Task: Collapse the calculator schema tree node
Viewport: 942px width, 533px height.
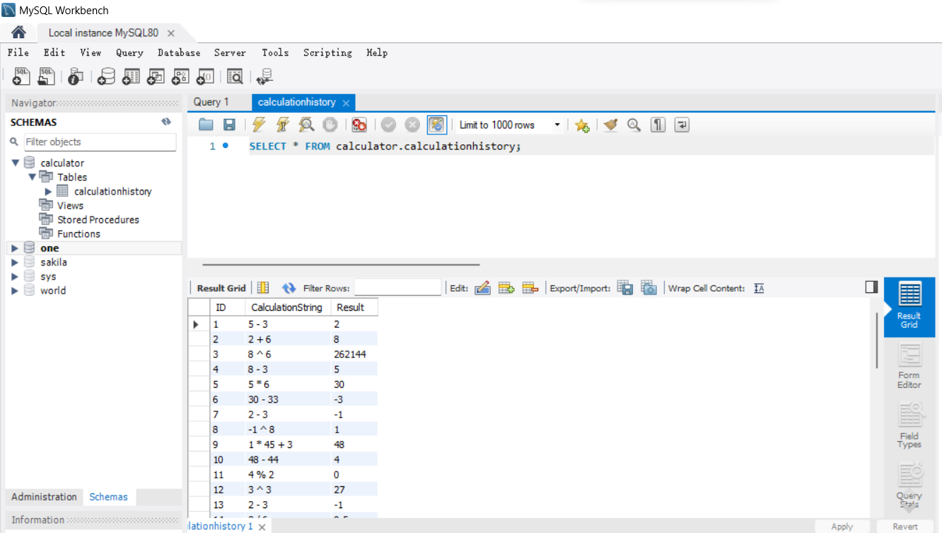Action: pyautogui.click(x=15, y=164)
